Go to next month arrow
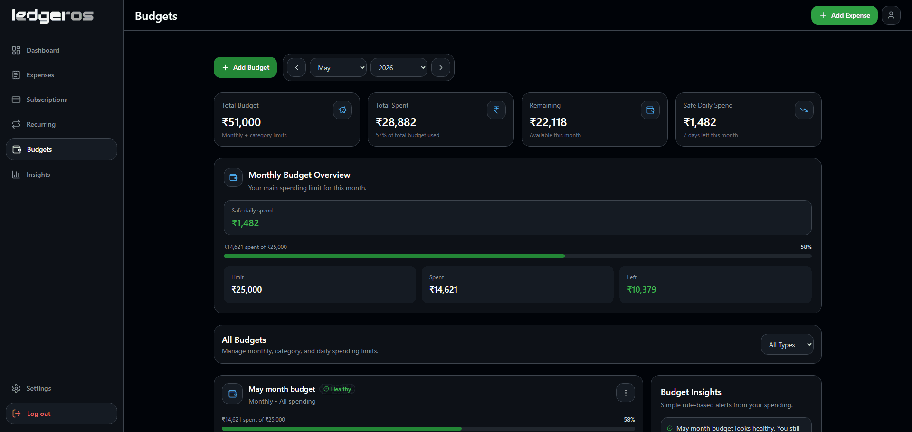The height and width of the screenshot is (432, 912). [441, 67]
